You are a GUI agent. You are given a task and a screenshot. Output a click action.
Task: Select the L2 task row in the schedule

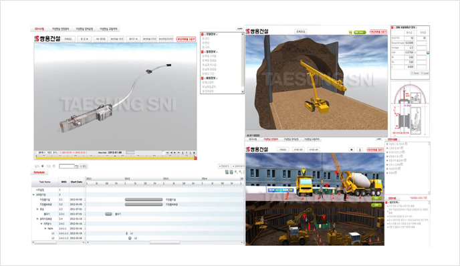[58, 238]
